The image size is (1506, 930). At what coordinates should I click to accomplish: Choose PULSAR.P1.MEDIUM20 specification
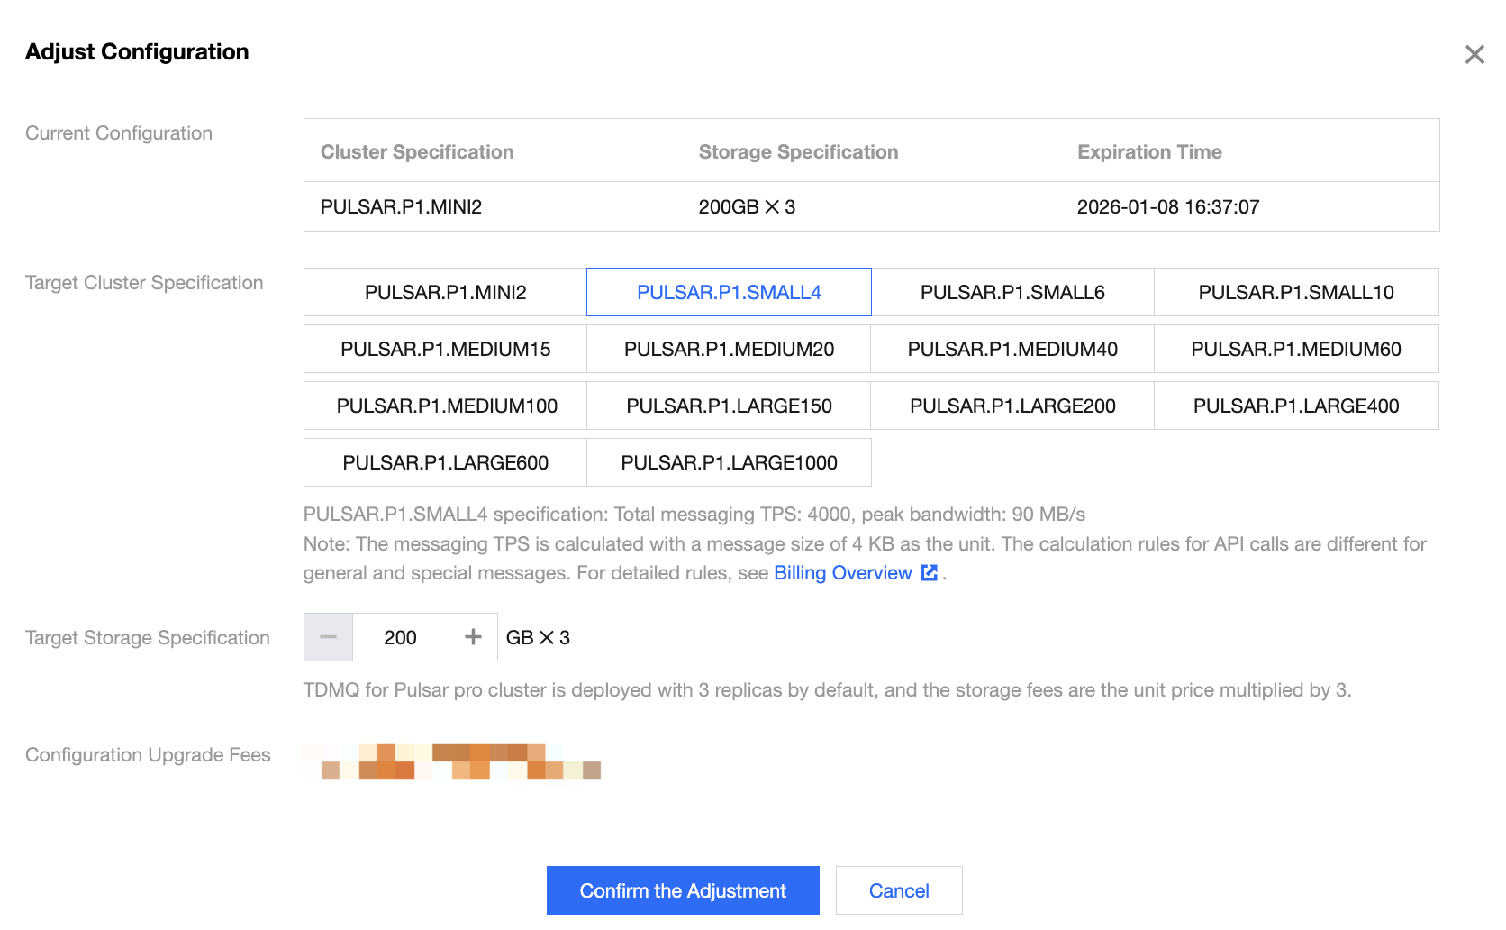coord(729,350)
